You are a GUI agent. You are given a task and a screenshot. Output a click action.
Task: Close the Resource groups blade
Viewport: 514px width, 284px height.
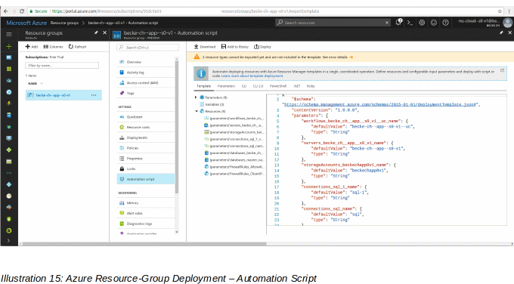click(x=104, y=32)
